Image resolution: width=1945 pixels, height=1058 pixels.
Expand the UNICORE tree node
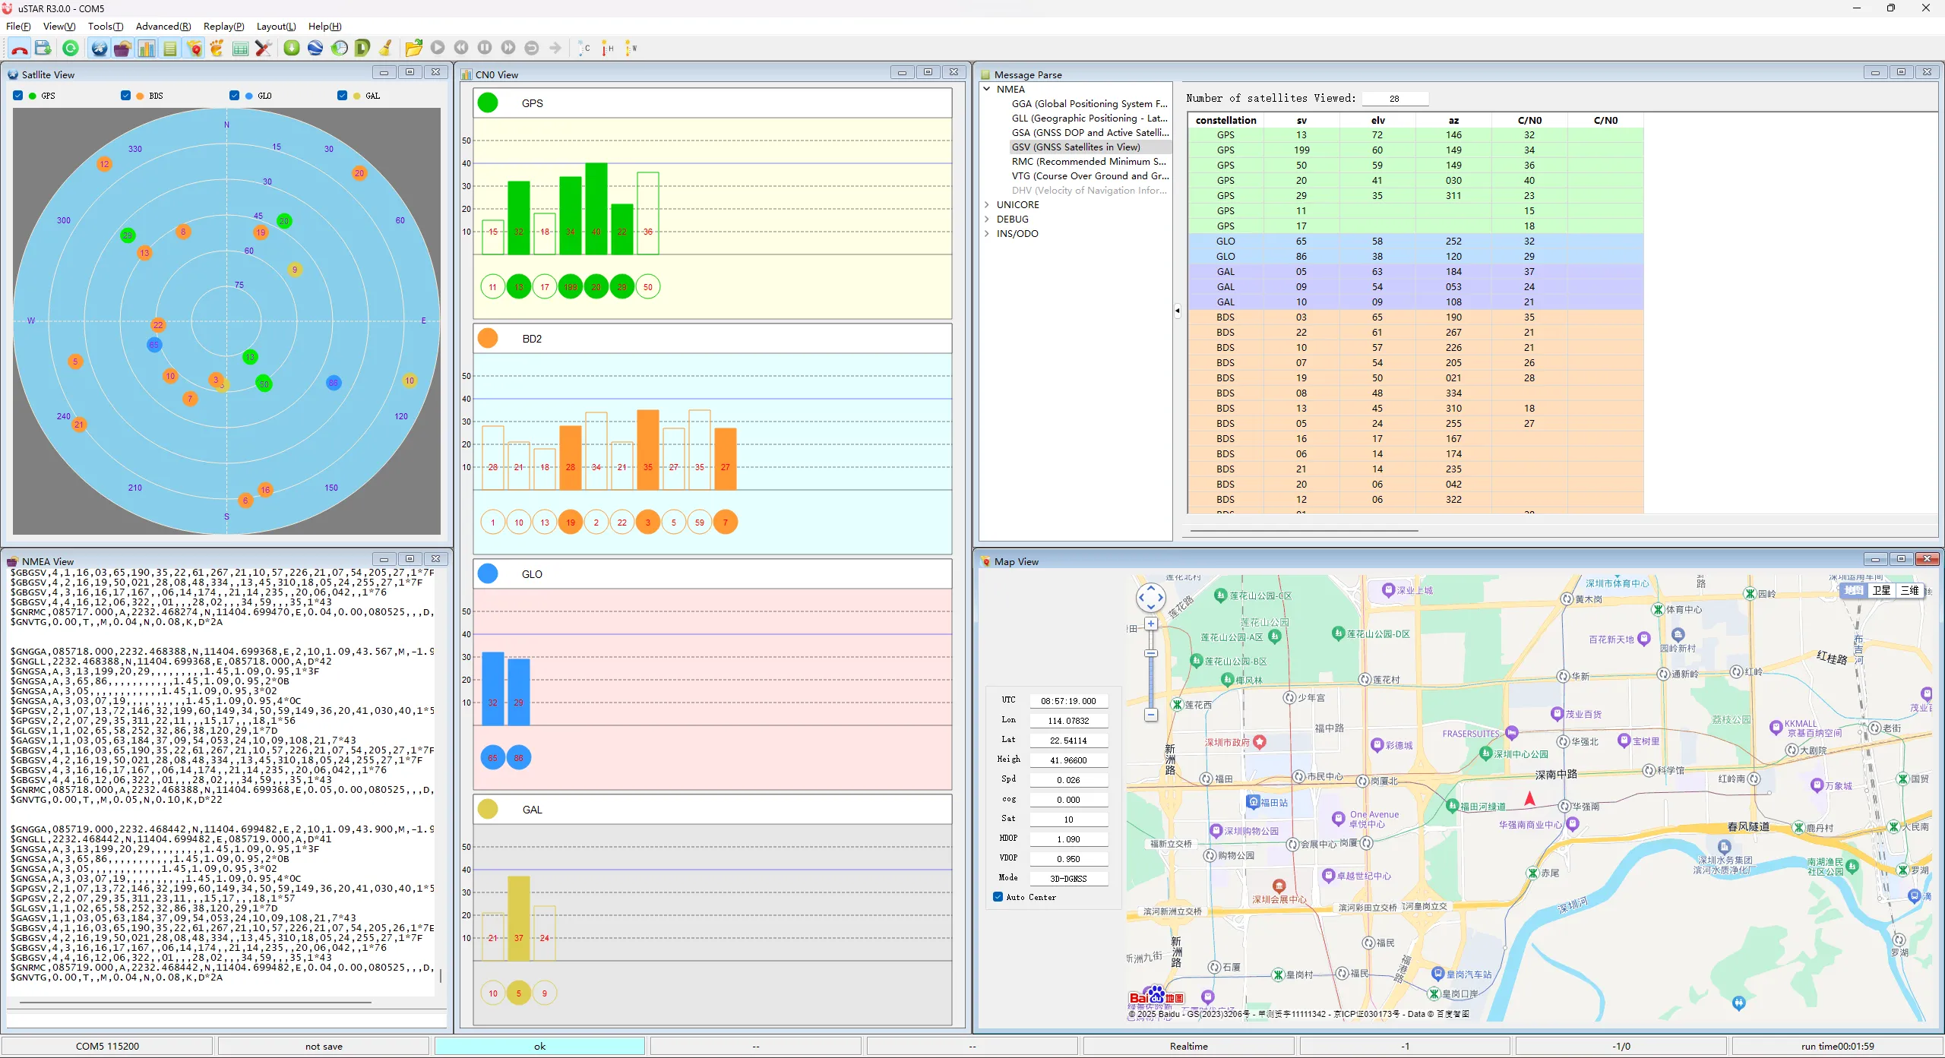(x=987, y=205)
